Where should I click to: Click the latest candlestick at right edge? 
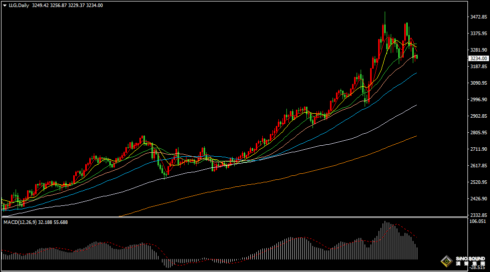point(417,57)
